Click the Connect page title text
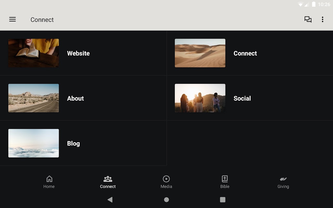Viewport: 333px width, 208px height. click(42, 19)
